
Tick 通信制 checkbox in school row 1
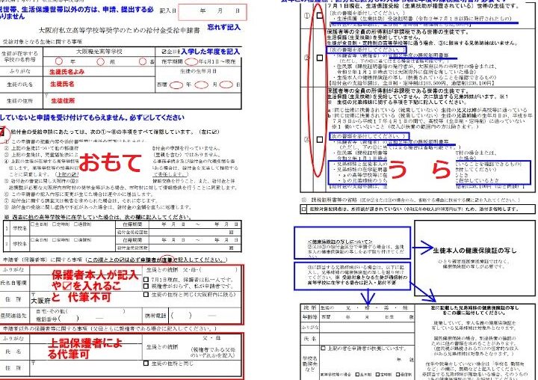(x=75, y=224)
